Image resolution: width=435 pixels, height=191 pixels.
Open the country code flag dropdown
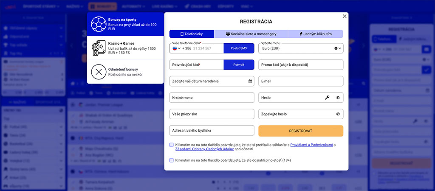176,48
